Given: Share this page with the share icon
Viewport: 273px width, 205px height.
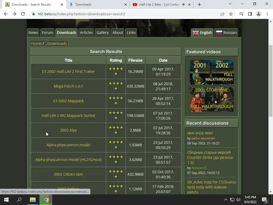Looking at the screenshot, I should (x=222, y=14).
